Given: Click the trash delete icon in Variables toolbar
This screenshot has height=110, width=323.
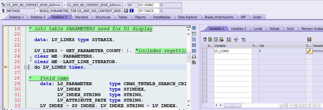Looking at the screenshot, I should [205, 39].
